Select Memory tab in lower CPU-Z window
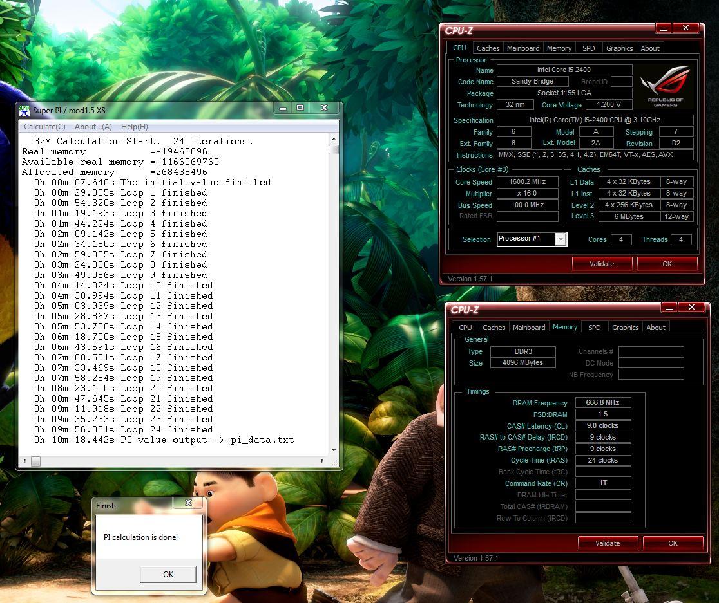Screen dimensions: 719x603 [x=565, y=327]
